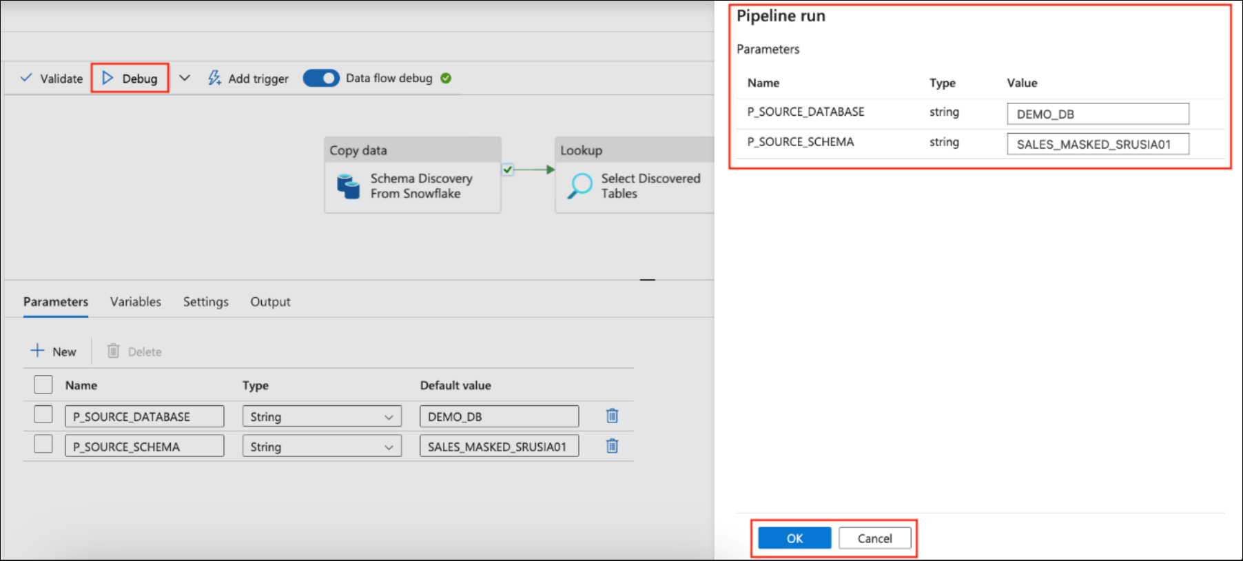The image size is (1243, 561).
Task: Open Type dropdown for P_SOURCE_DATABASE
Action: point(321,416)
